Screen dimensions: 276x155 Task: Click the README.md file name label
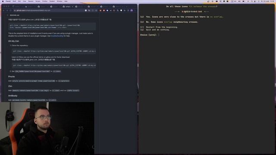coord(14,15)
